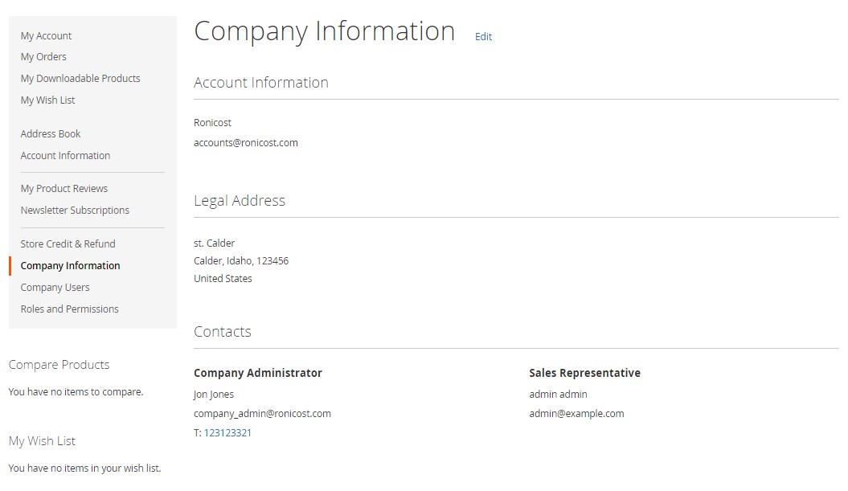The width and height of the screenshot is (848, 491).
Task: Click the Edit link beside the title
Action: (x=483, y=37)
